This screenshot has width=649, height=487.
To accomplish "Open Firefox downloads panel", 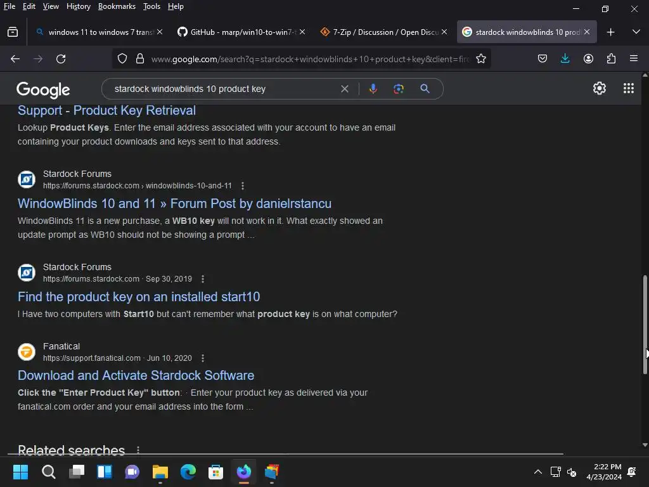I will [x=565, y=58].
